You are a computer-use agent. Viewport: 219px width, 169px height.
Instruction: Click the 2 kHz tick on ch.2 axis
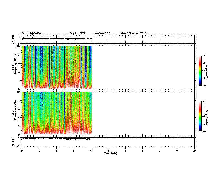[x=19, y=126]
